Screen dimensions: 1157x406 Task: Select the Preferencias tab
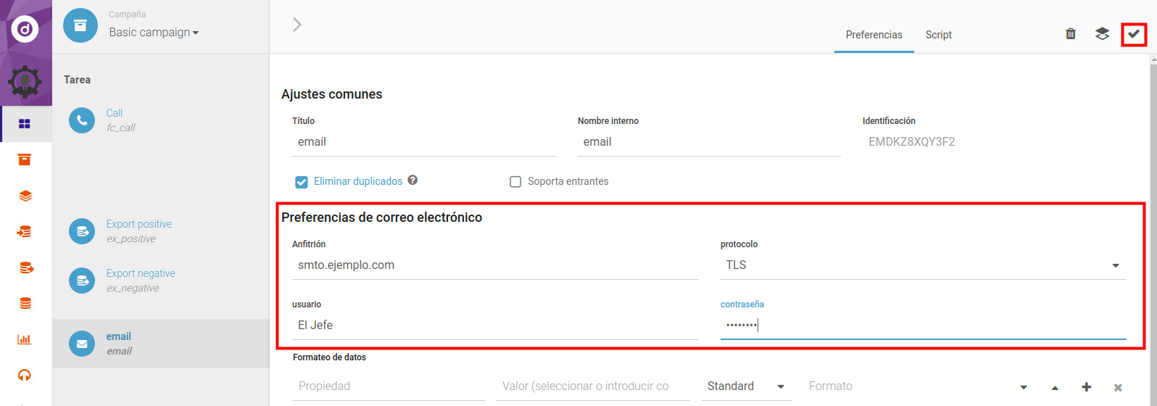tap(874, 35)
